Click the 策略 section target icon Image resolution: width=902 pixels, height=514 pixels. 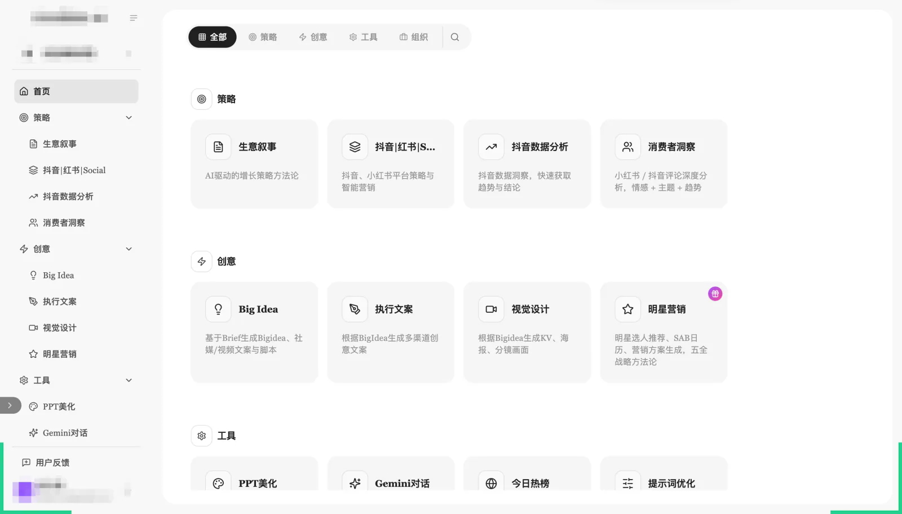(201, 99)
